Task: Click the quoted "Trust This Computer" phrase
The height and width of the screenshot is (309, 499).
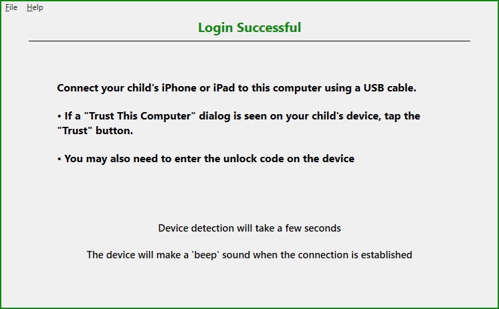Action: click(140, 116)
